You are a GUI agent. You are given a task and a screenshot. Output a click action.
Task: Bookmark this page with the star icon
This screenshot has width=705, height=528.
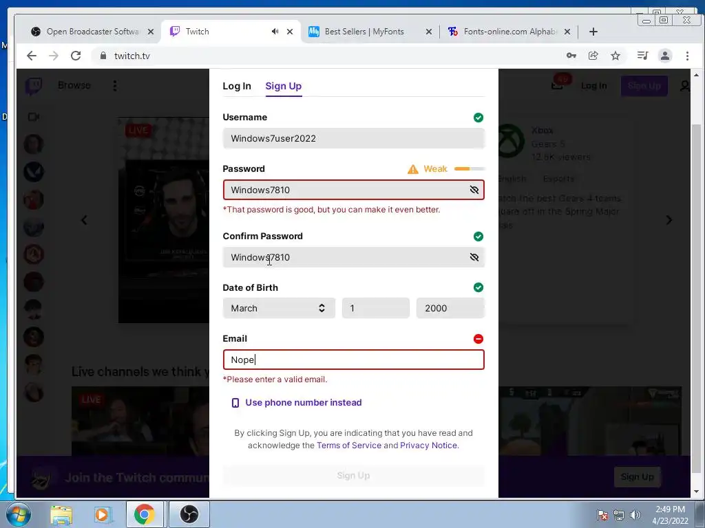pyautogui.click(x=615, y=56)
